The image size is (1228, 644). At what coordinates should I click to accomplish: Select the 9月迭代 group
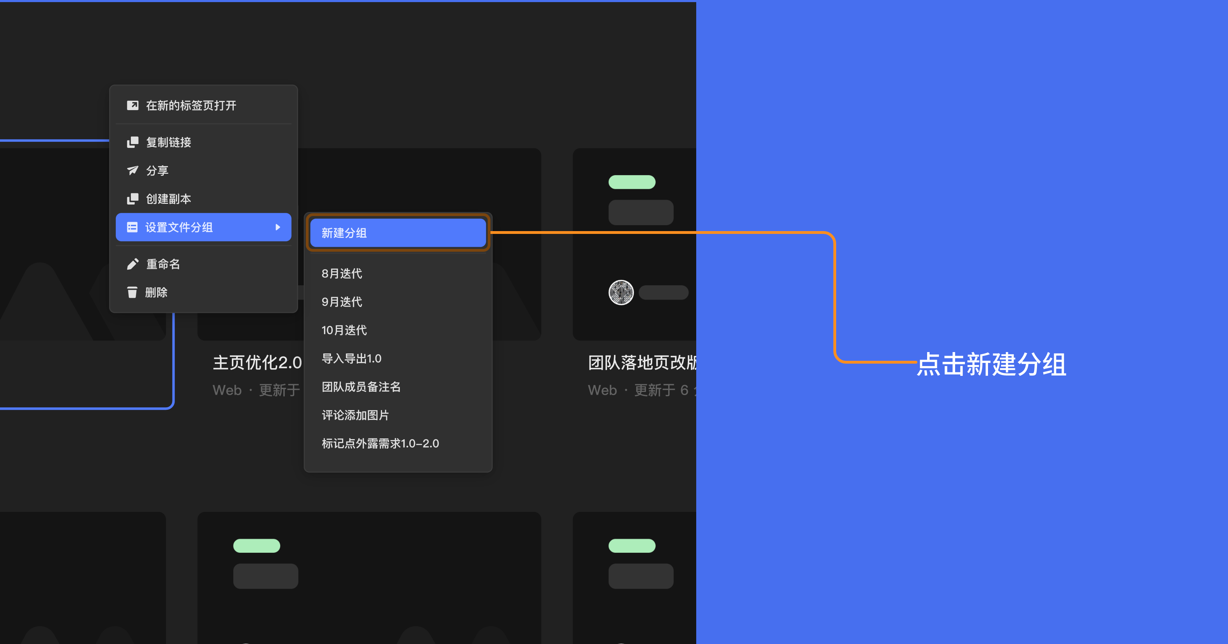point(397,301)
